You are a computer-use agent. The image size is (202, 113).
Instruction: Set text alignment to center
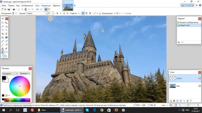click(x=86, y=13)
